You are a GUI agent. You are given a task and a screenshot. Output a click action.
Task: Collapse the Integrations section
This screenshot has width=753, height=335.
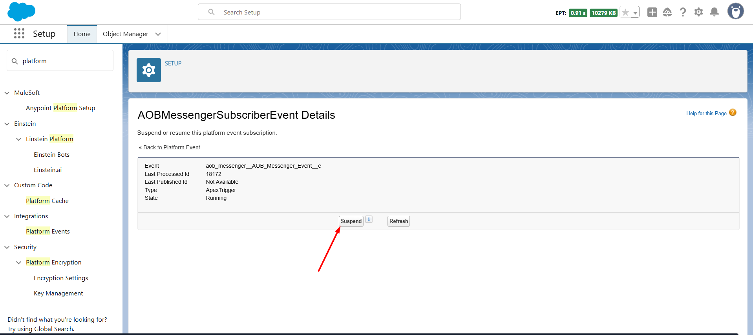click(x=7, y=216)
